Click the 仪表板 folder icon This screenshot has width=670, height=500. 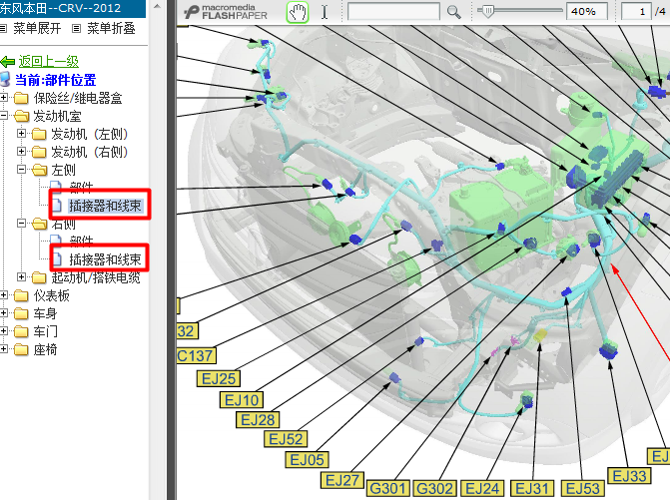[x=21, y=295]
